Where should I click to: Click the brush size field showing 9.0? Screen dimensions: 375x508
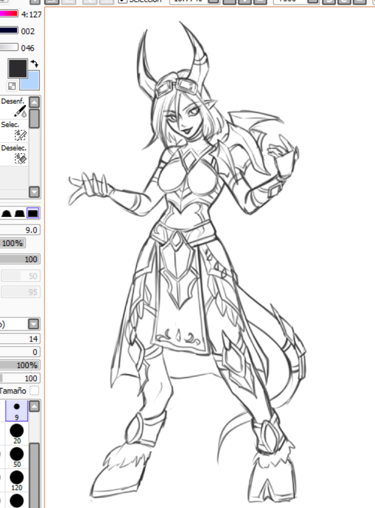pos(20,230)
